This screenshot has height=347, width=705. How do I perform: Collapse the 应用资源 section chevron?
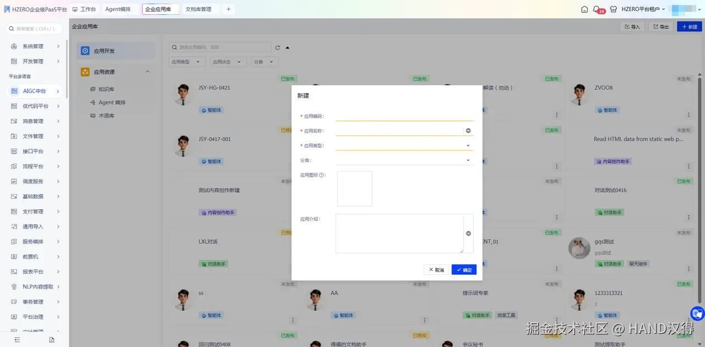148,72
